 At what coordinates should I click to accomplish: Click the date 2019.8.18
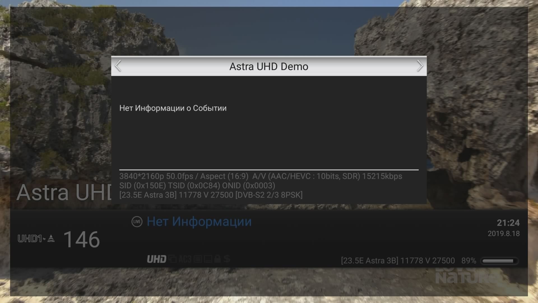click(x=504, y=234)
